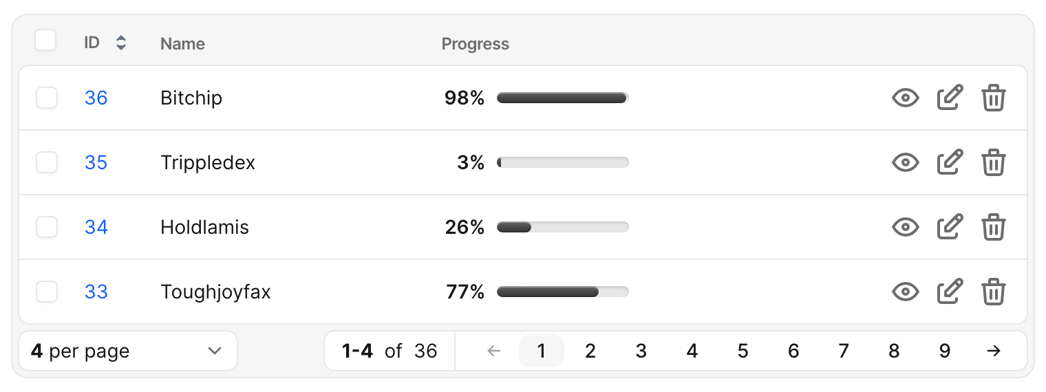The image size is (1046, 392).
Task: Click the trash icon for Trippledex
Action: point(993,163)
